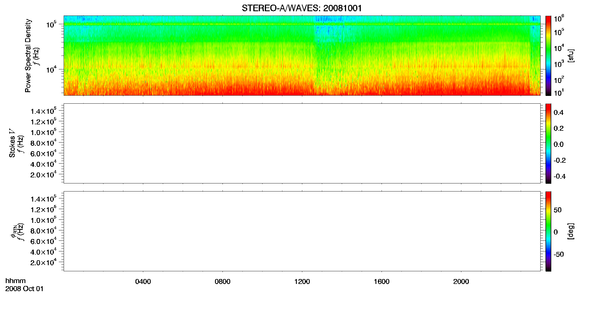The width and height of the screenshot is (604, 311).
Task: Click the [sfu] units label
Action: [571, 56]
